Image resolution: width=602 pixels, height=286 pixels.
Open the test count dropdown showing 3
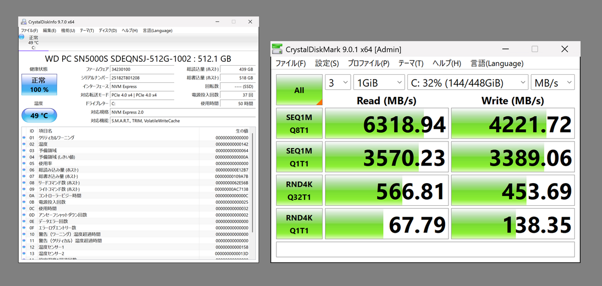pyautogui.click(x=338, y=83)
